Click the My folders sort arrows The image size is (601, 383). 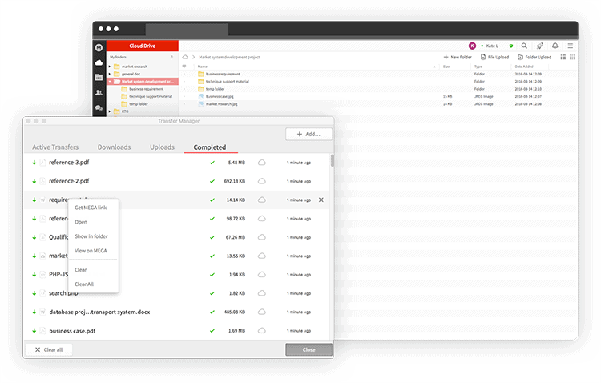tap(171, 57)
